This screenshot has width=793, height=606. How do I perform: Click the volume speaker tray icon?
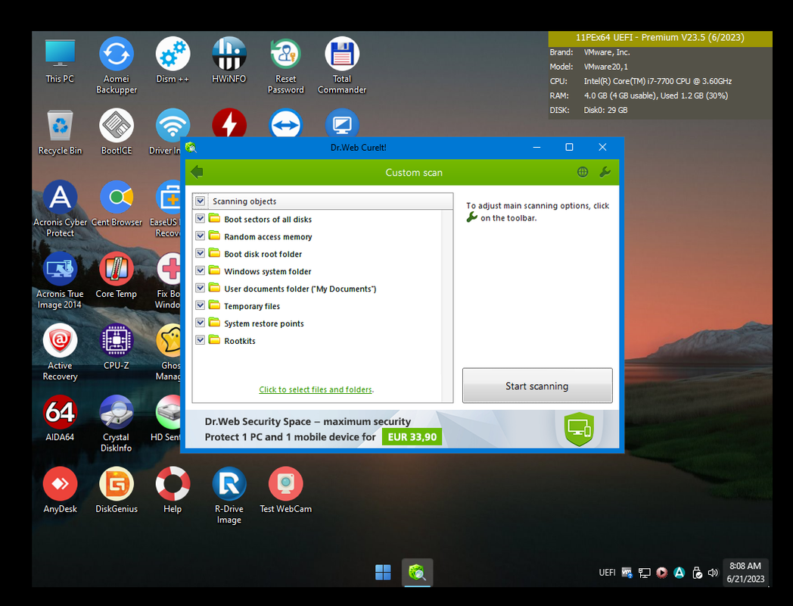point(713,573)
